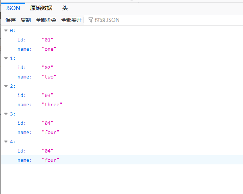The height and width of the screenshot is (194, 243).
Task: Click 全部折叠 to collapse all
Action: click(x=46, y=20)
